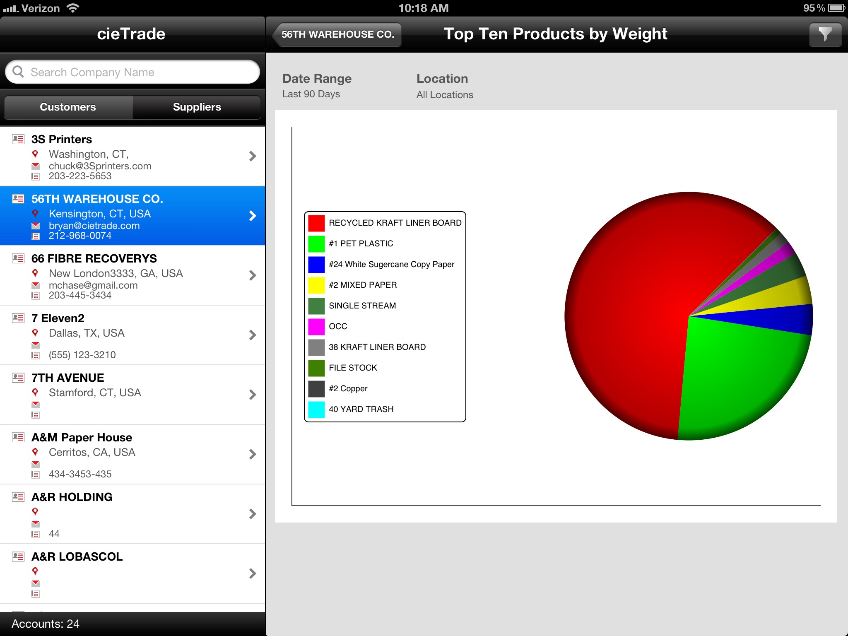Click 7TH AVENUE contact card icon

coord(18,378)
